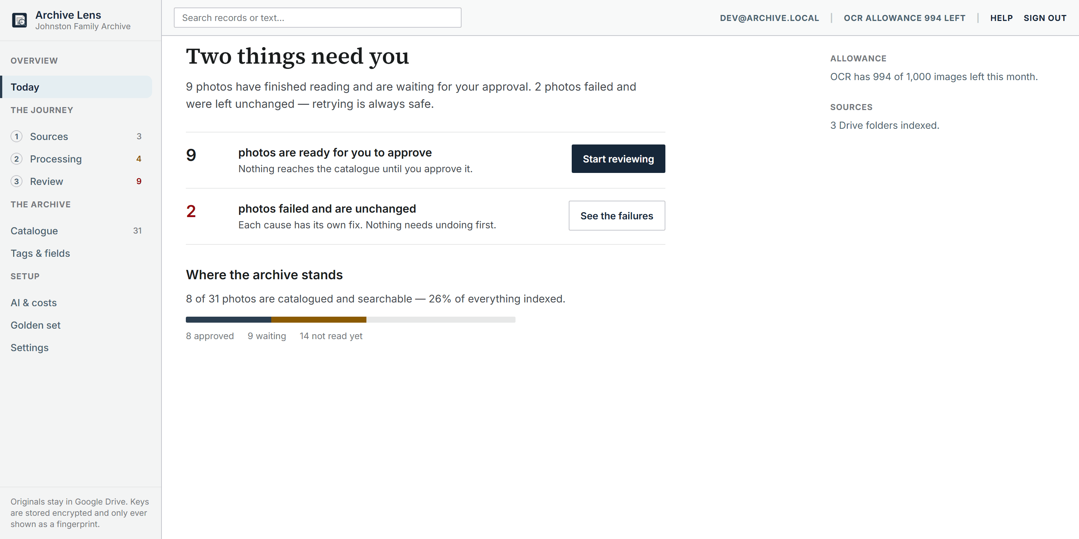Click the '9 waiting' legend label

point(267,336)
